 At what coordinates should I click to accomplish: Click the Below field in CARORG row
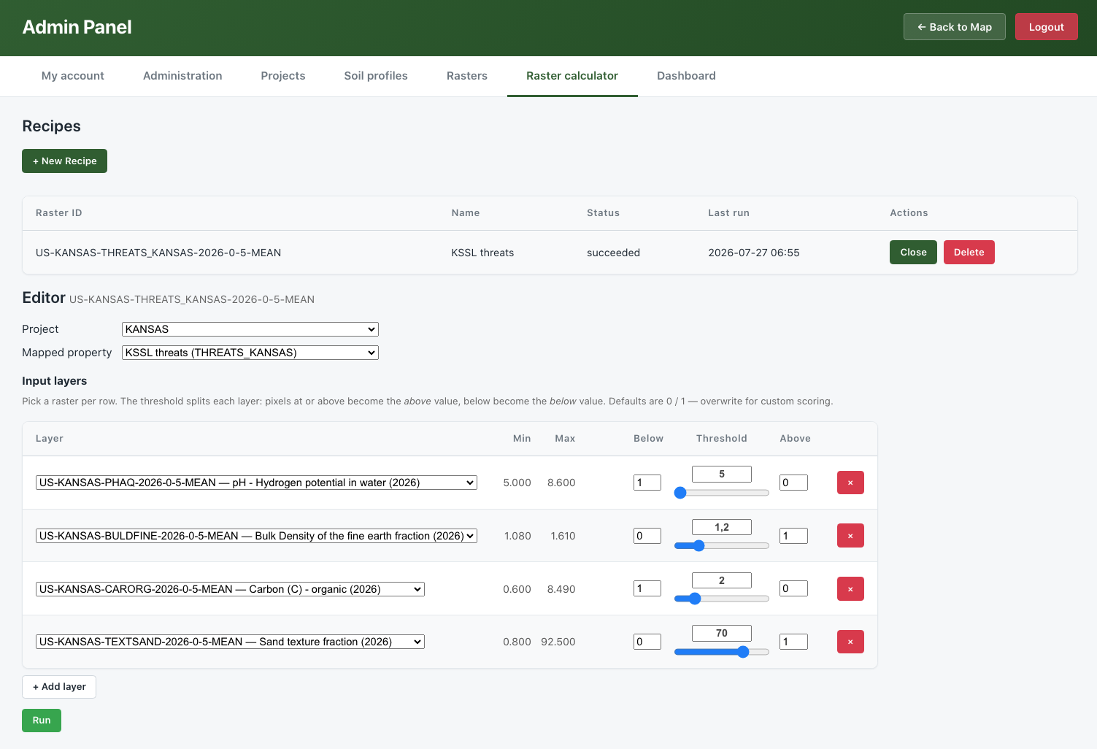pyautogui.click(x=647, y=588)
